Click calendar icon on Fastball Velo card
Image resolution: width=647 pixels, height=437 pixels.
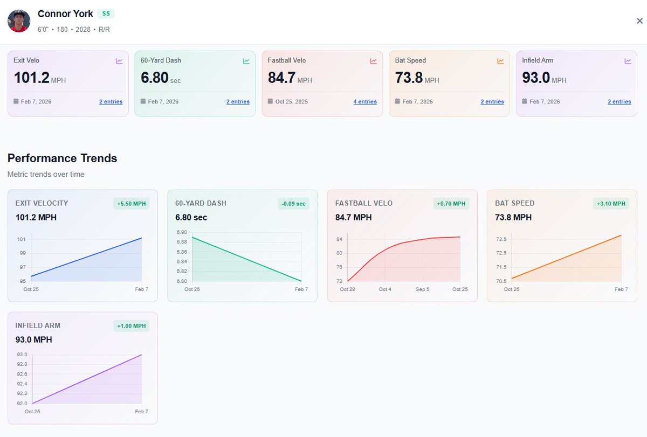tap(271, 101)
